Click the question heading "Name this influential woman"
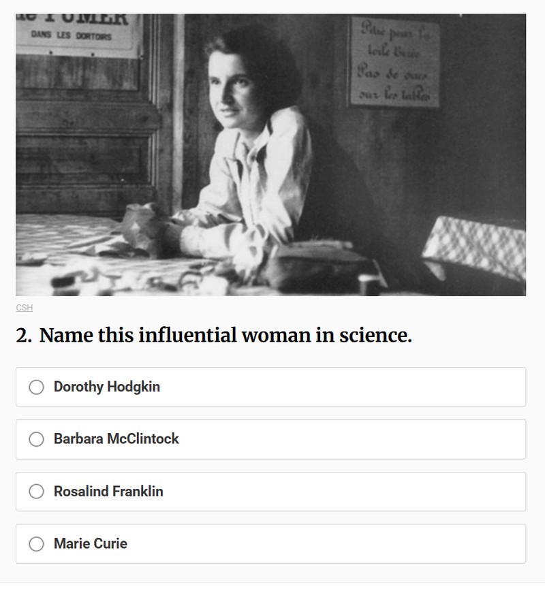This screenshot has width=545, height=593. (225, 336)
